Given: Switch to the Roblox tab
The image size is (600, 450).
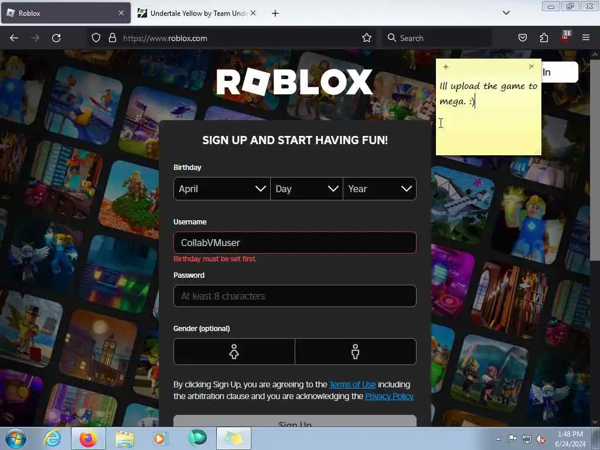Looking at the screenshot, I should pos(66,13).
